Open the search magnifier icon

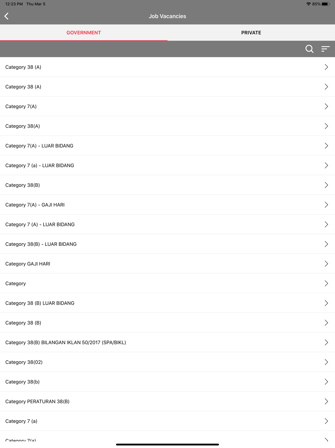click(x=310, y=49)
